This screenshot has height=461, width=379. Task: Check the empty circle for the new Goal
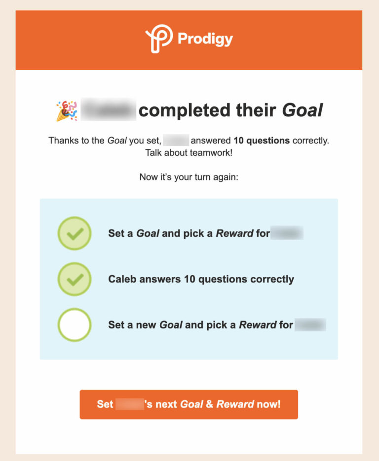tap(74, 325)
